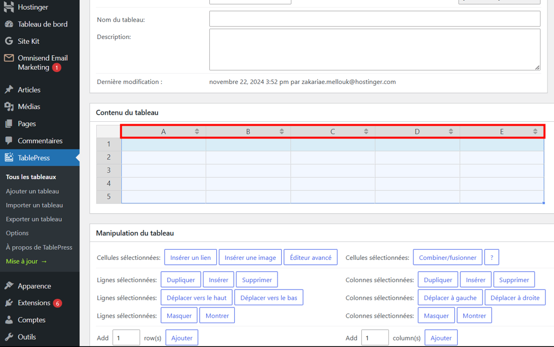Click Dupliquer for selected columns
554x347 pixels.
[x=438, y=279]
